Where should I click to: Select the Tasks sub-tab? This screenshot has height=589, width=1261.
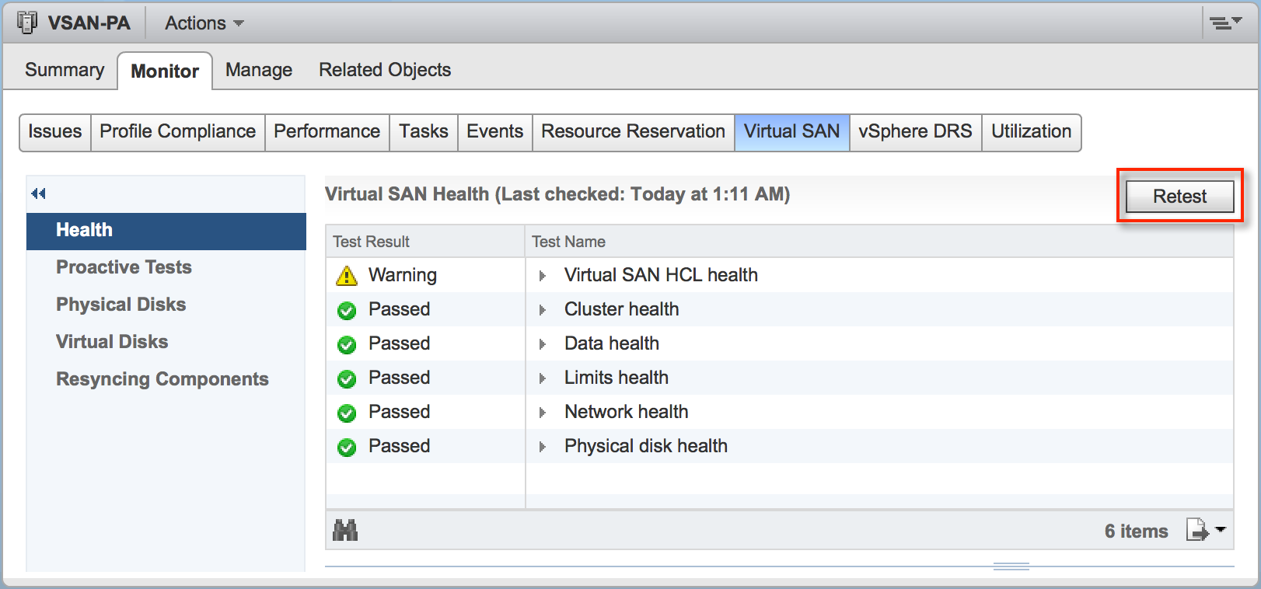coord(424,131)
